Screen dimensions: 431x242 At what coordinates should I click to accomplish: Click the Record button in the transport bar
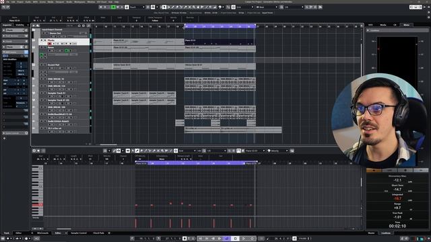[x=252, y=239]
